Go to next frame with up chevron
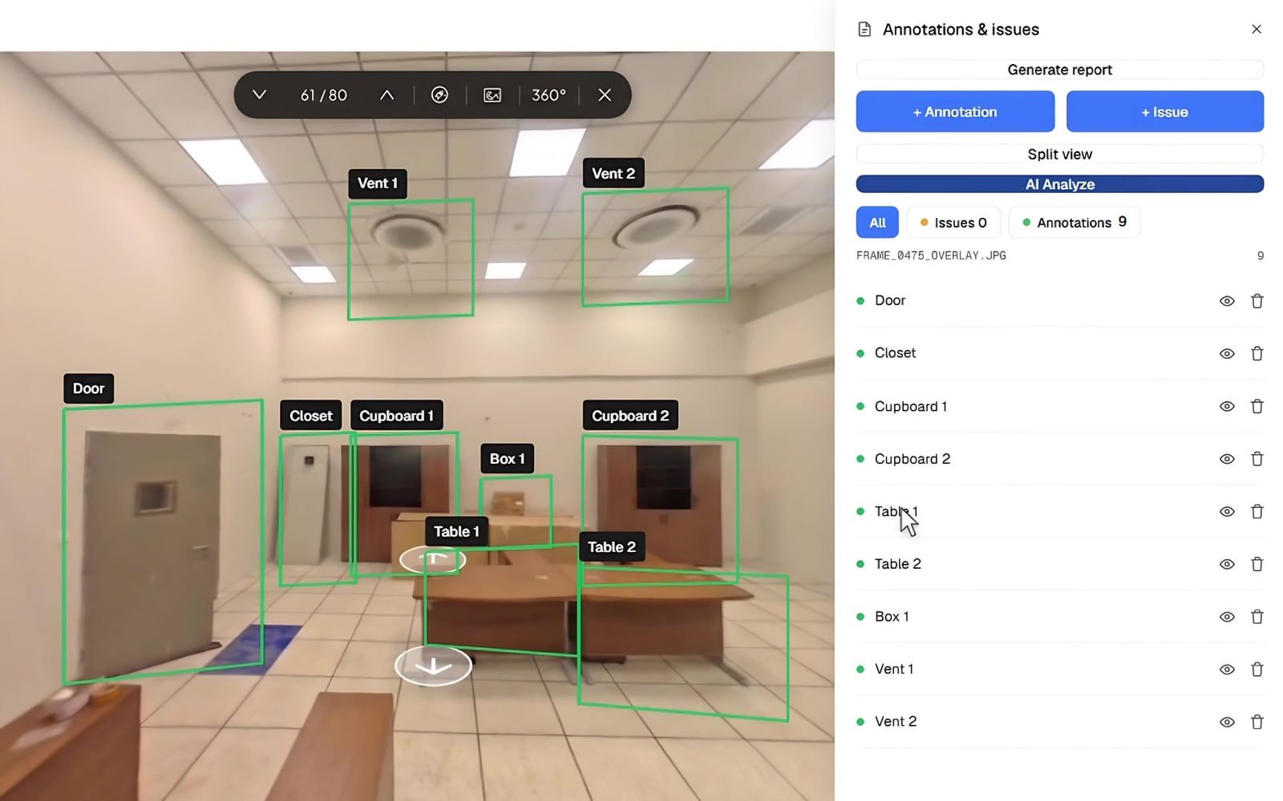This screenshot has height=801, width=1283. (387, 95)
